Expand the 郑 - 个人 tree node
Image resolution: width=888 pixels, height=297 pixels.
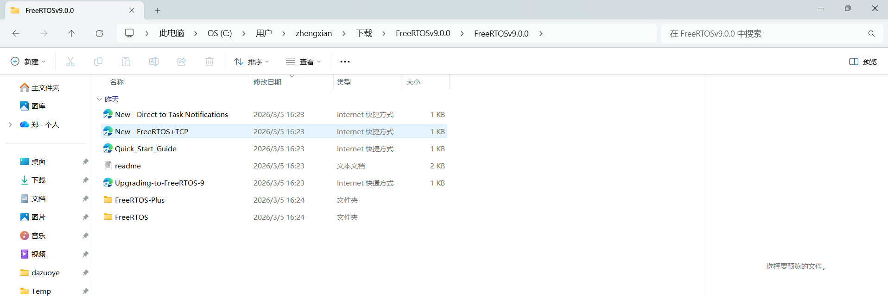pos(10,124)
